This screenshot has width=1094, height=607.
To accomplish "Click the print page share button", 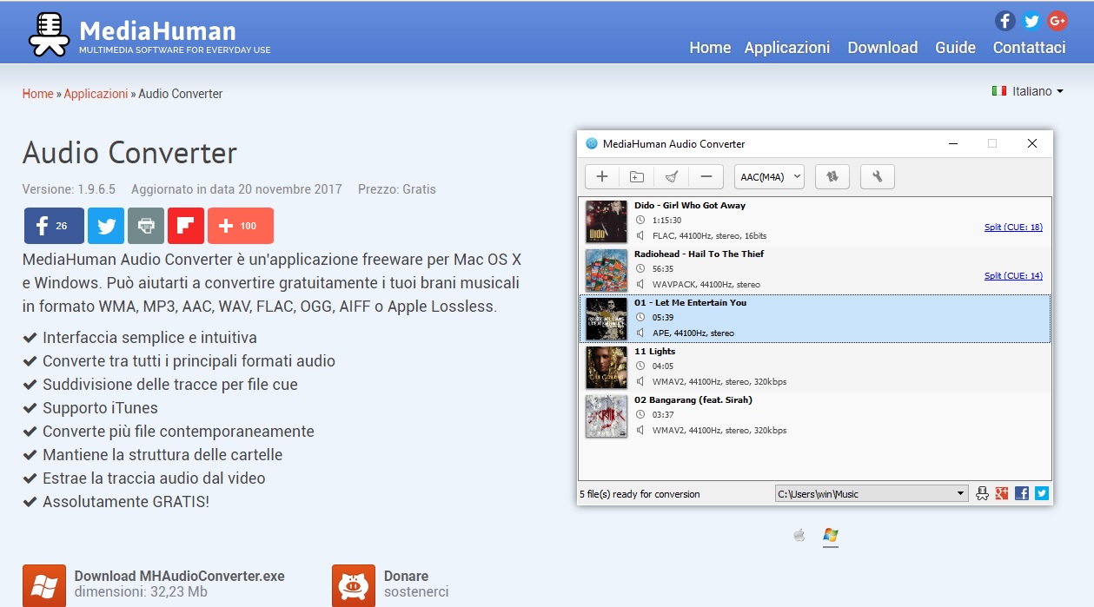I will pos(146,226).
